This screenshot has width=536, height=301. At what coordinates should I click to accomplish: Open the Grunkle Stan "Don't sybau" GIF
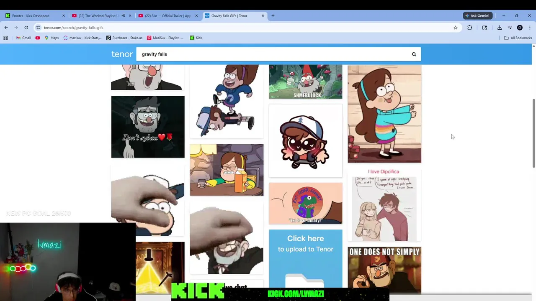[x=148, y=127]
